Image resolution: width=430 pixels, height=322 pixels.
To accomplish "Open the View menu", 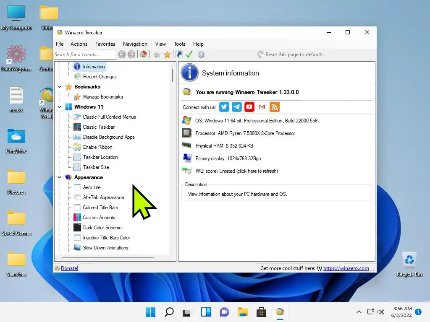I will [x=160, y=44].
